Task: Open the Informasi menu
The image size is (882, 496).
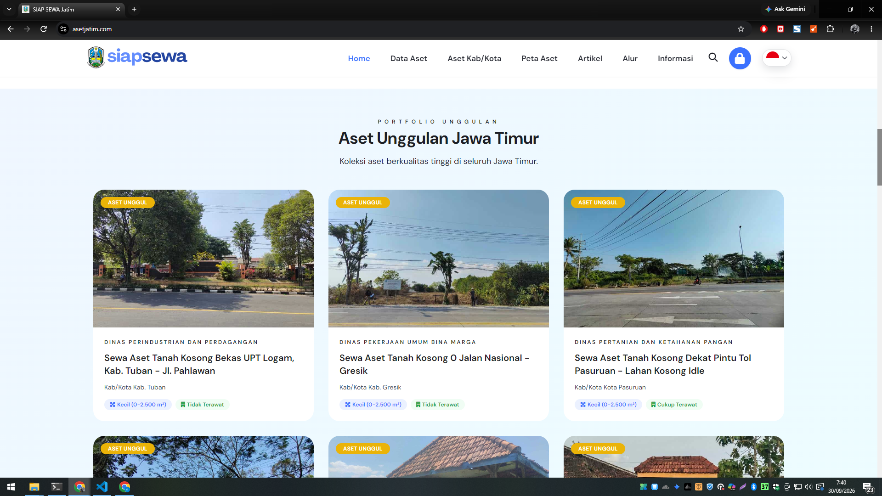Action: pyautogui.click(x=675, y=58)
